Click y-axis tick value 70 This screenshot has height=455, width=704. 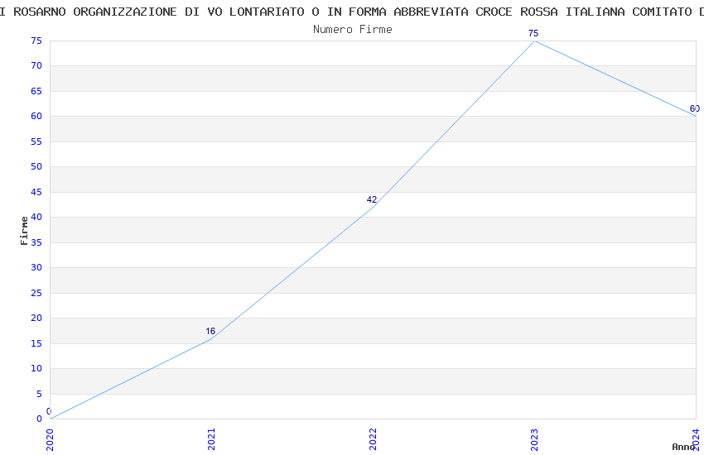coord(36,65)
